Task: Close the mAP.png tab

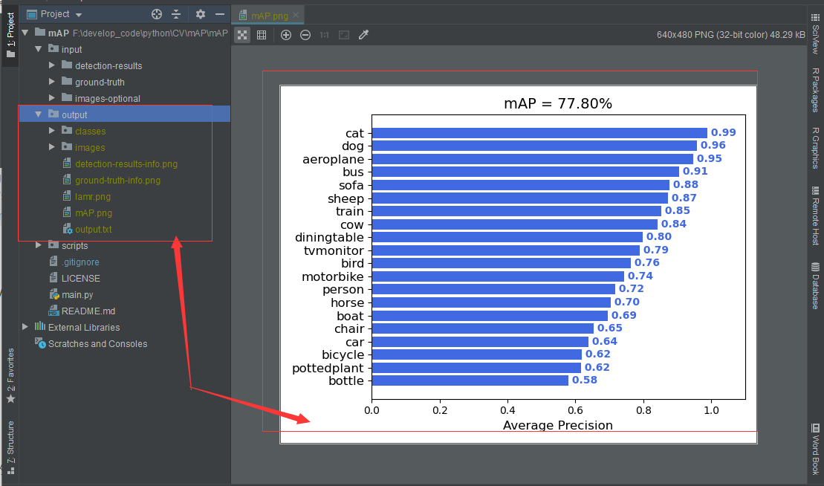Action: tap(296, 16)
